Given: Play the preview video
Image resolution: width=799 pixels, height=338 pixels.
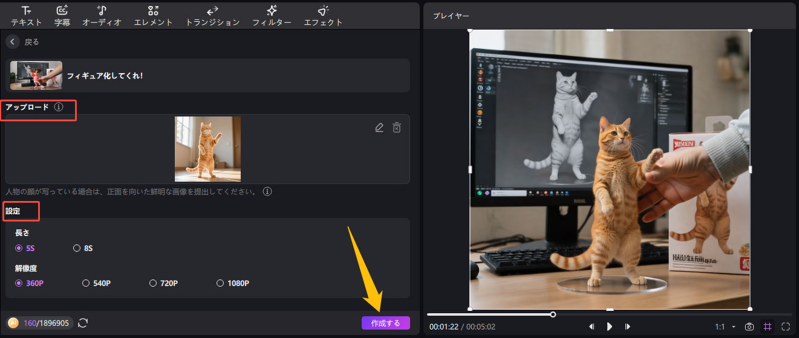Looking at the screenshot, I should click(x=610, y=327).
